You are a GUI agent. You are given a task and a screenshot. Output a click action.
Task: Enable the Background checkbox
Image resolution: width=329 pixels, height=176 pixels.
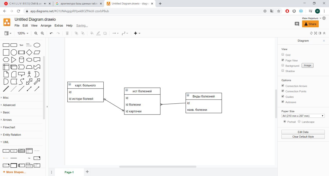[283, 65]
